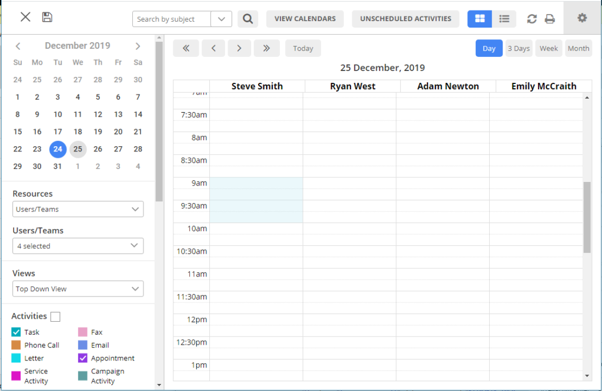
Task: Click the search magnifier icon
Action: point(247,18)
